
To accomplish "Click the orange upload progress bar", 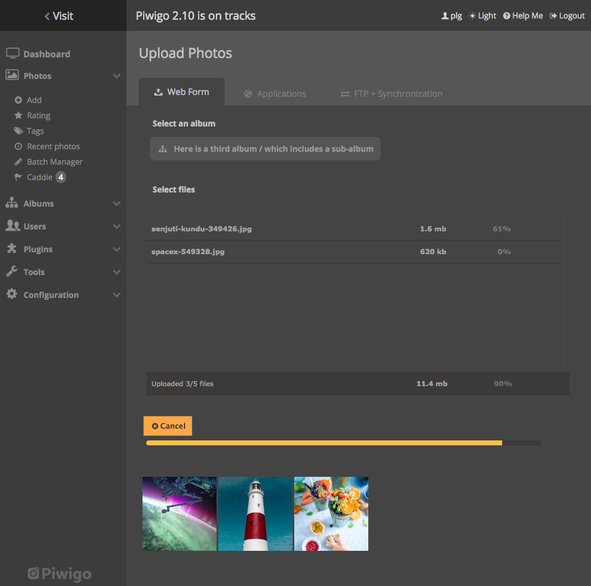I will point(324,443).
